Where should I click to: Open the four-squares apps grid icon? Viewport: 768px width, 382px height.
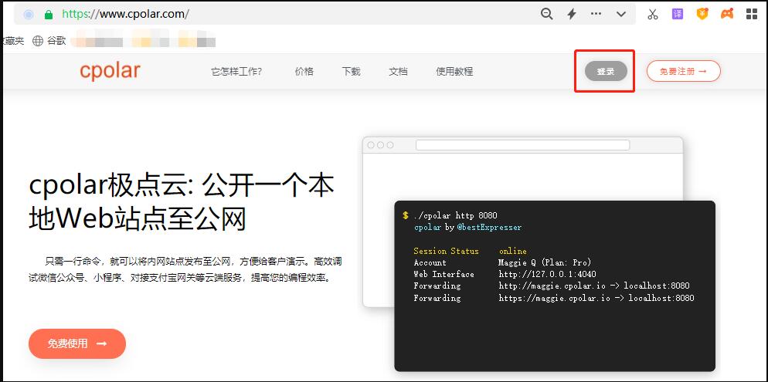[x=753, y=14]
